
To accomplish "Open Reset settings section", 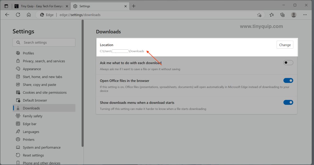I will pyautogui.click(x=33, y=155).
